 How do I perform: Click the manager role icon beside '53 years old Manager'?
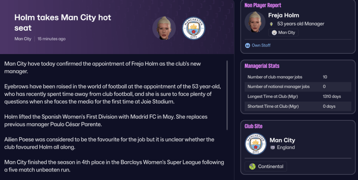point(271,24)
